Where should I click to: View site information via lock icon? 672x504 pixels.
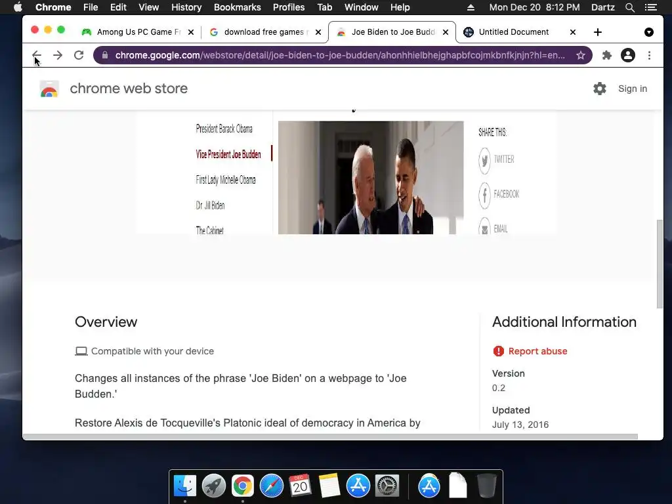105,55
